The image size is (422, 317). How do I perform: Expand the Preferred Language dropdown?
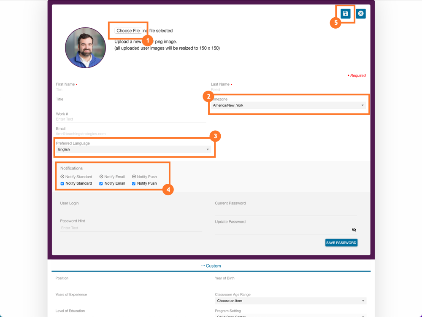click(207, 149)
